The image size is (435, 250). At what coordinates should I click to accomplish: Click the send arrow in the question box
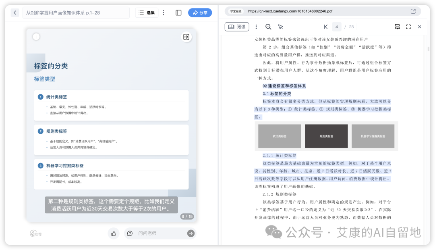click(x=191, y=233)
